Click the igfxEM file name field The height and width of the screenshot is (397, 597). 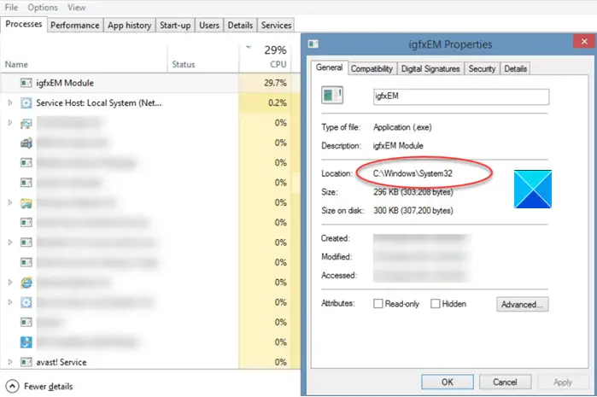461,96
